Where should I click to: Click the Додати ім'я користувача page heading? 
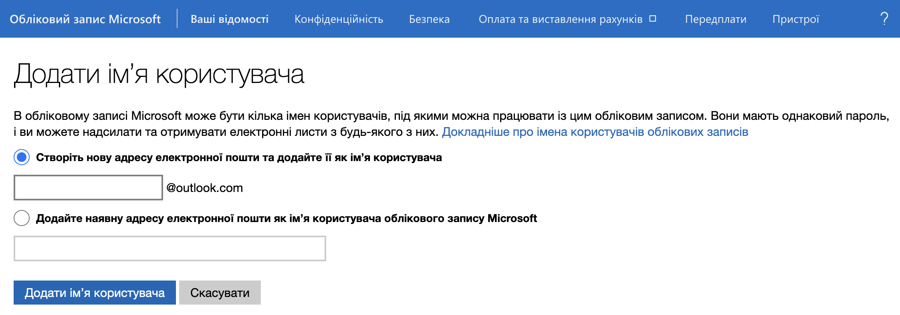coord(159,75)
